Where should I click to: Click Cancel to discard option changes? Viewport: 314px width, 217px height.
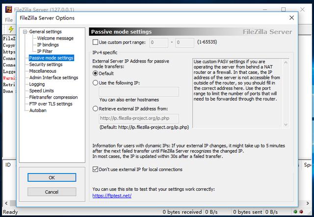click(x=52, y=192)
